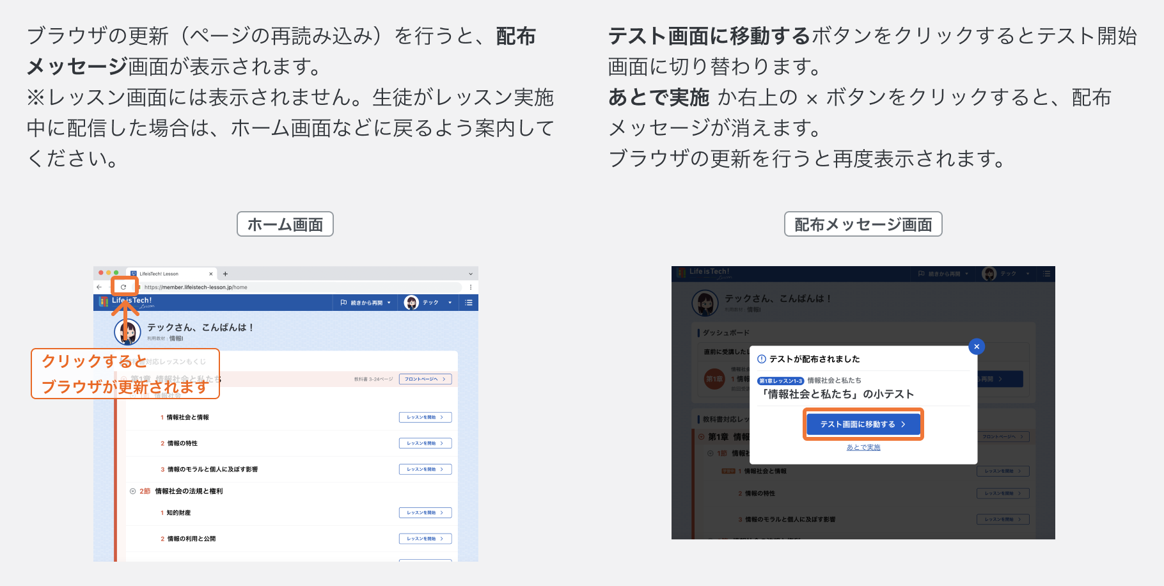The image size is (1164, 586).
Task: Click the ホーム画面 label box
Action: [285, 224]
